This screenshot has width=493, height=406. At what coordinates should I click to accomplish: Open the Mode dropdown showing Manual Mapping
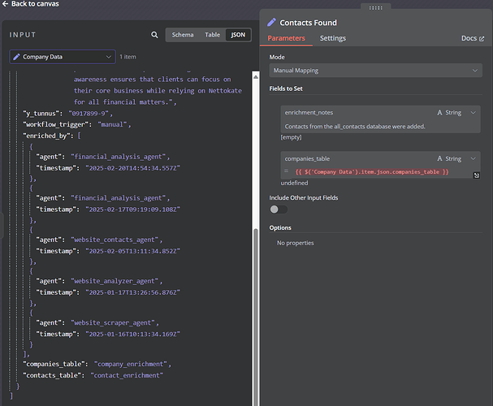(375, 71)
